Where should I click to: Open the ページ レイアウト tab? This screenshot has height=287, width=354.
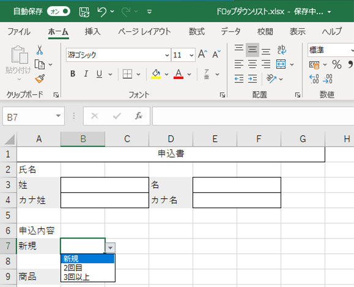coord(144,32)
